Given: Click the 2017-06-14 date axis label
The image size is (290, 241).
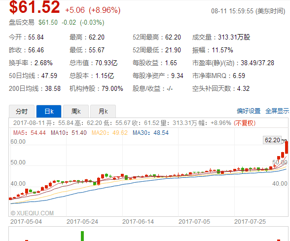Looking at the screenshot, I should (x=138, y=222).
